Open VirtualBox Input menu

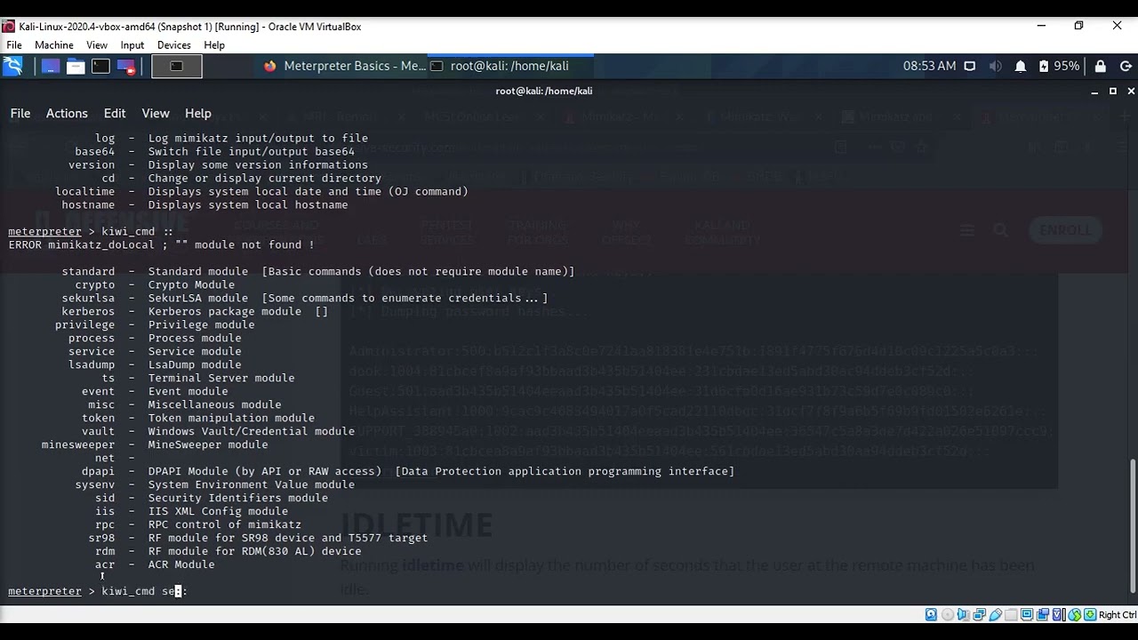(132, 44)
